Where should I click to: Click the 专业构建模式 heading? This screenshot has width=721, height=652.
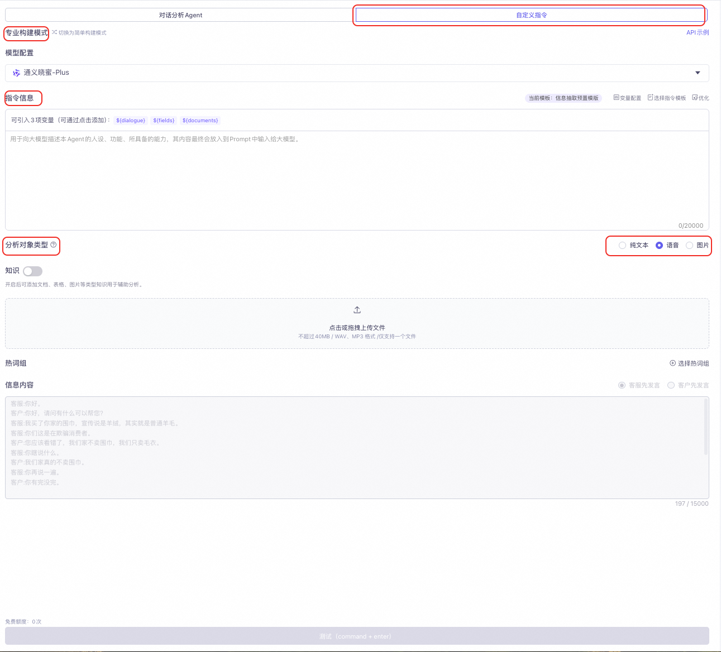click(27, 33)
